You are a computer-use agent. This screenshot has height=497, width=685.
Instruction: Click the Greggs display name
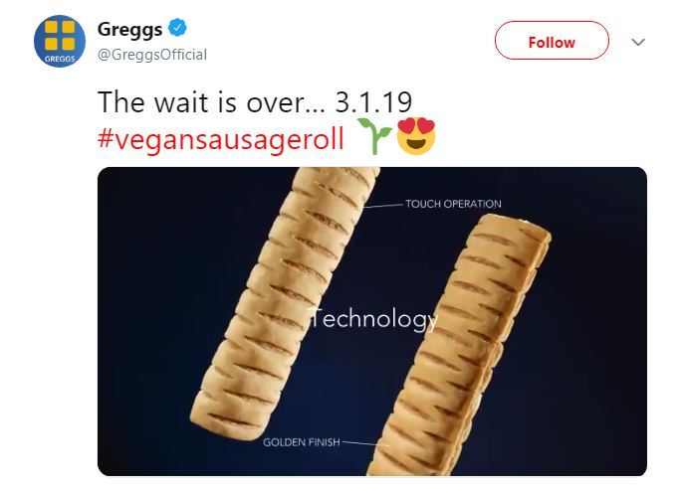129,29
